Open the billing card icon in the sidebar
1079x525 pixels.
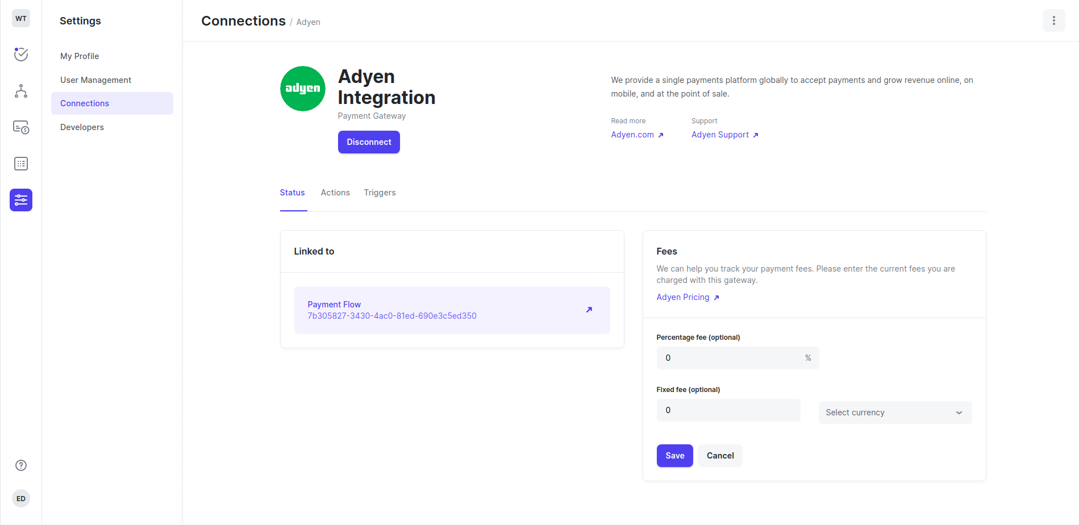[x=20, y=127]
